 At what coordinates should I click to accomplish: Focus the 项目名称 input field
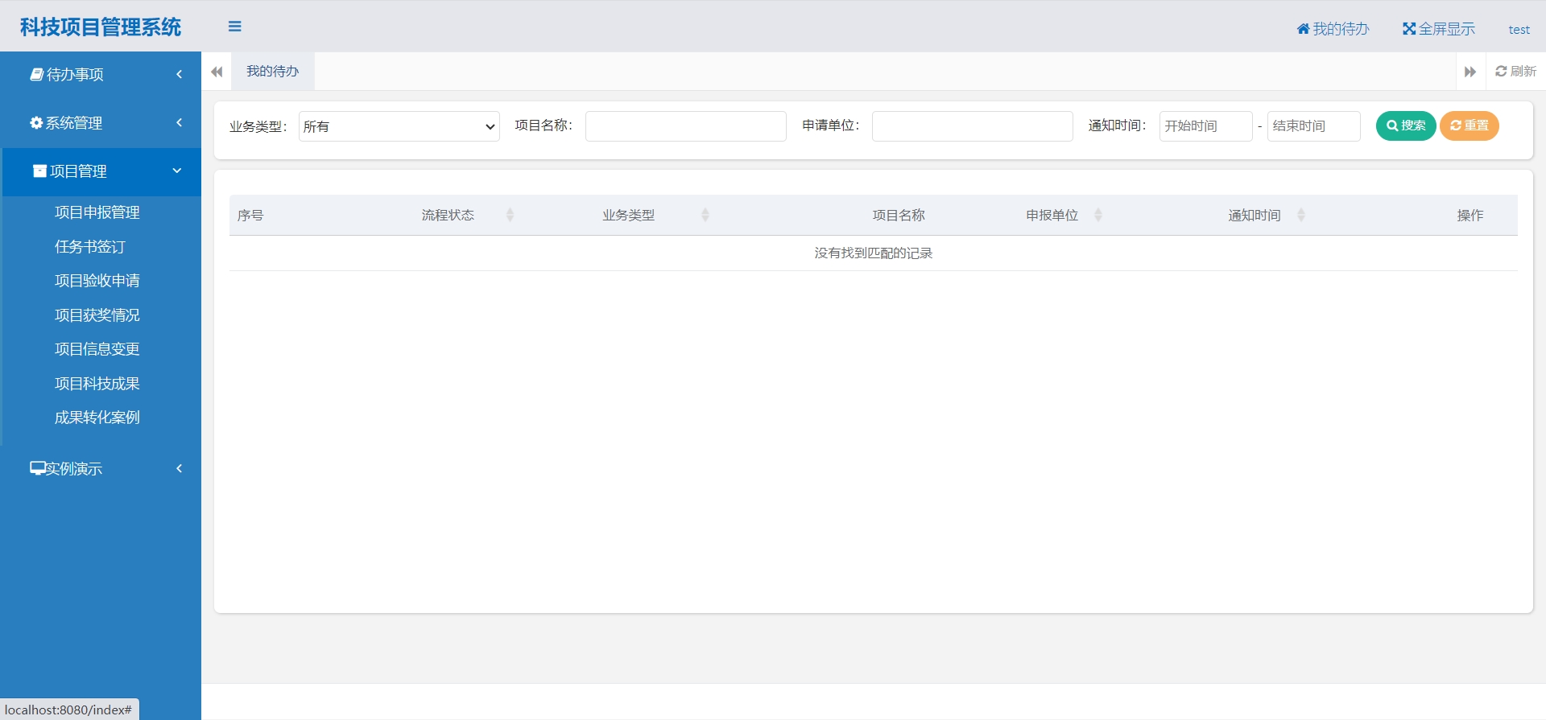(686, 126)
